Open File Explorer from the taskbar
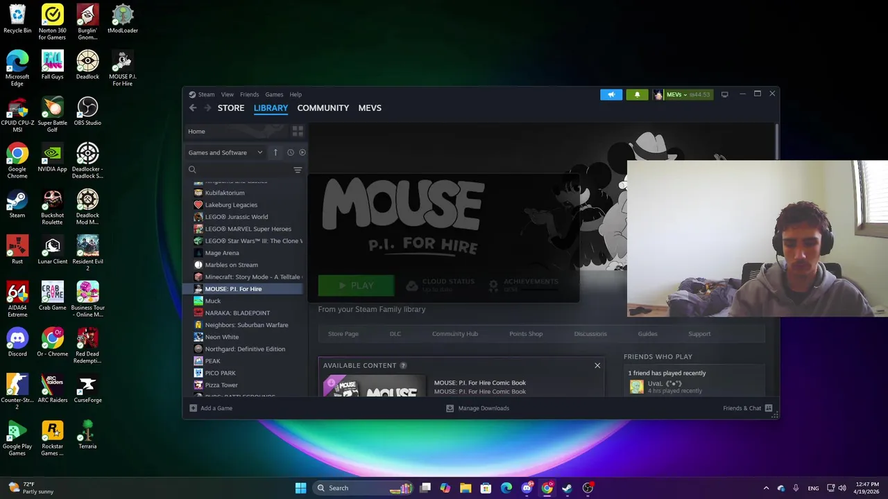The width and height of the screenshot is (888, 499). 466,488
